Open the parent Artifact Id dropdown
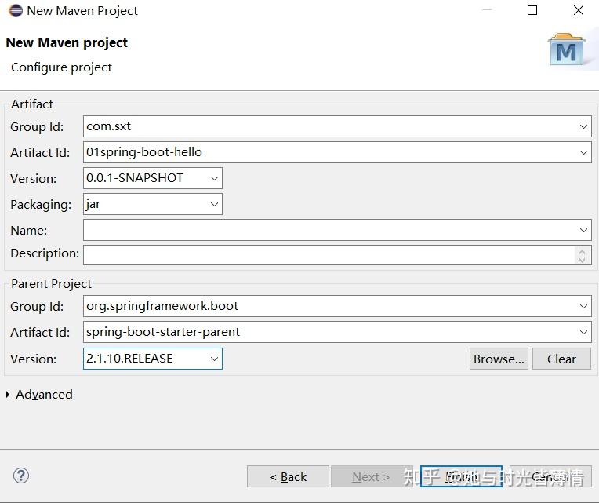This screenshot has height=503, width=599. 584,332
